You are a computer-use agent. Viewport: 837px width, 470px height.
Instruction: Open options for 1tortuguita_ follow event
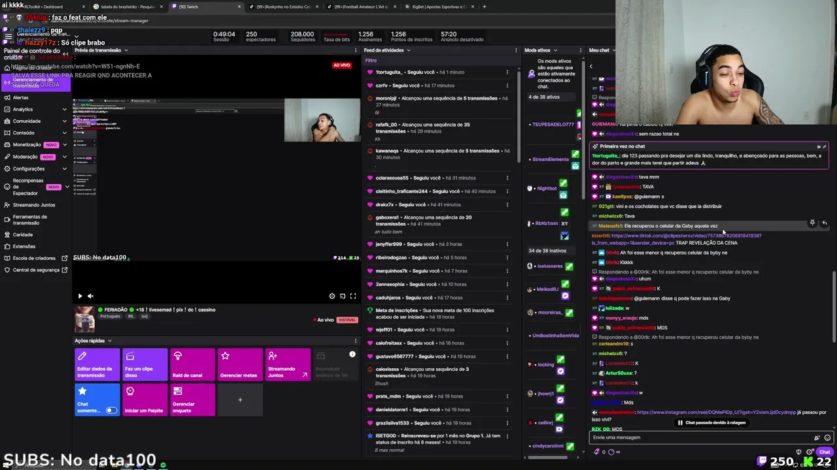[507, 72]
